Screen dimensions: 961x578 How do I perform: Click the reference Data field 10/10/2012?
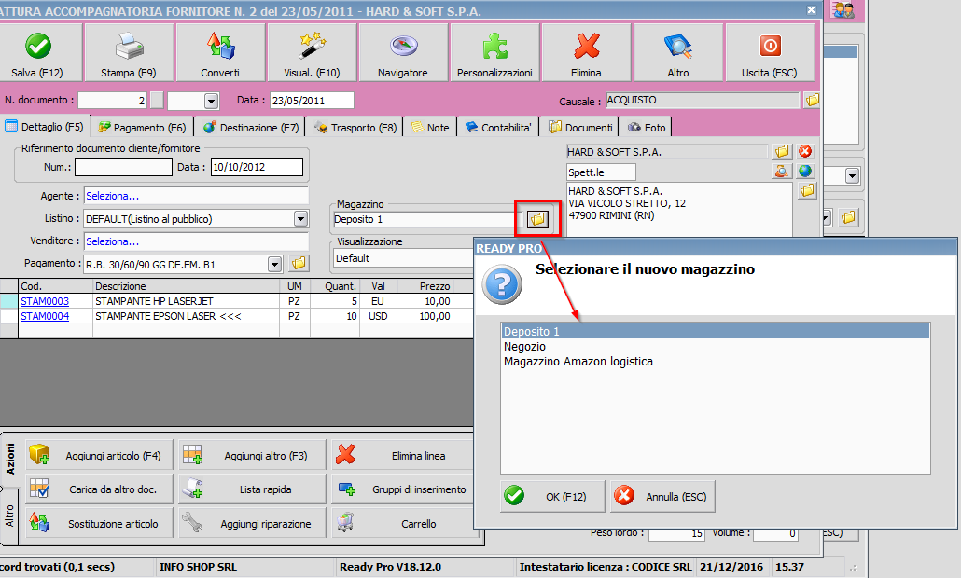257,167
